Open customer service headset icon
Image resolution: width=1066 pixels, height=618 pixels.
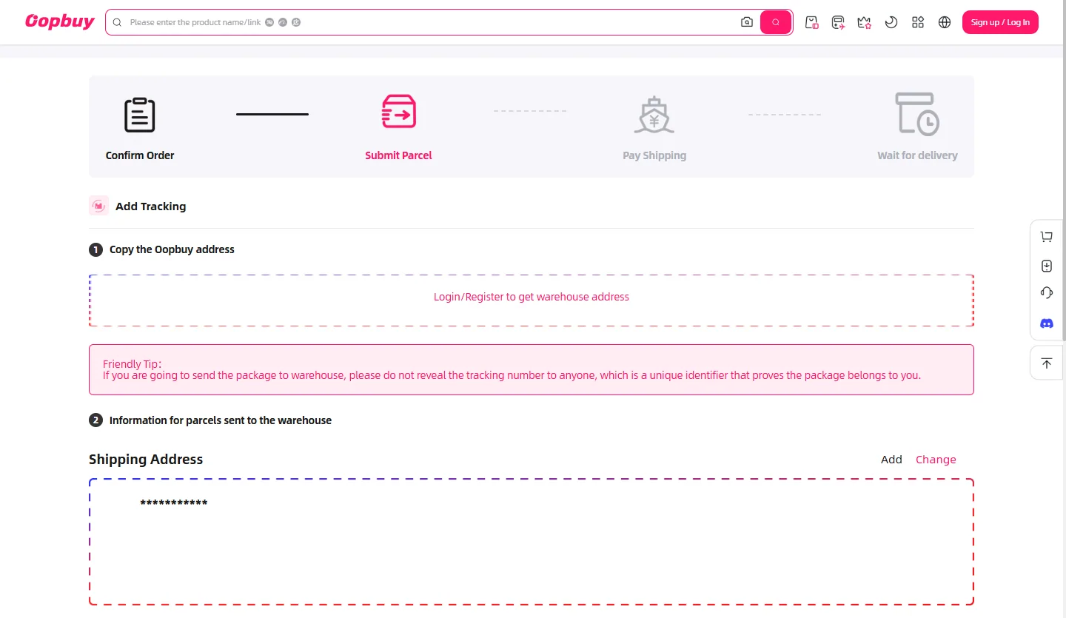click(1046, 293)
